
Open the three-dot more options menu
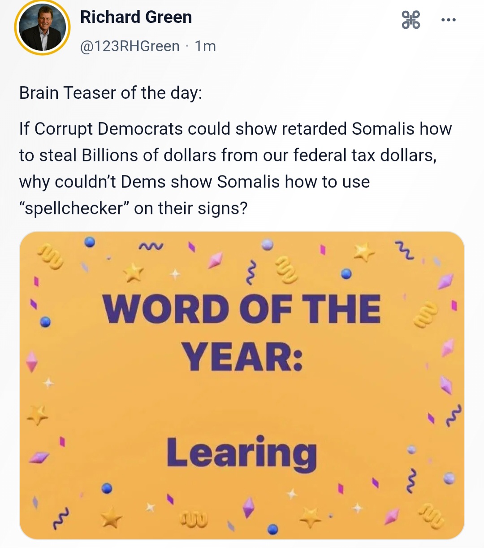coord(448,20)
